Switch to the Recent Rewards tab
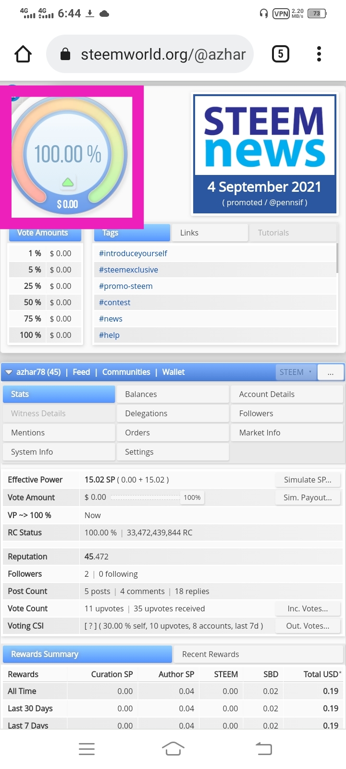The width and height of the screenshot is (346, 769). [259, 654]
